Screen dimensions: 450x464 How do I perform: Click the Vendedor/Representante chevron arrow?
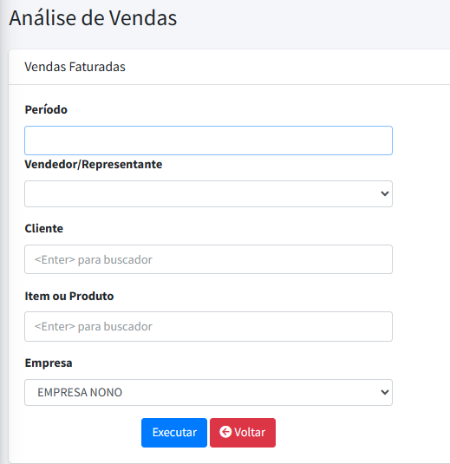coord(385,193)
